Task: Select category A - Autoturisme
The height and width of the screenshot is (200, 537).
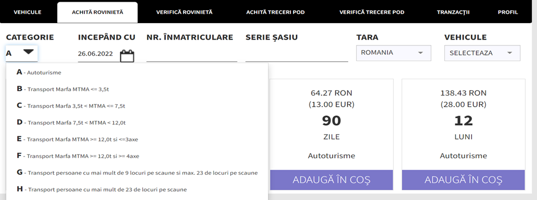Action: click(x=137, y=73)
